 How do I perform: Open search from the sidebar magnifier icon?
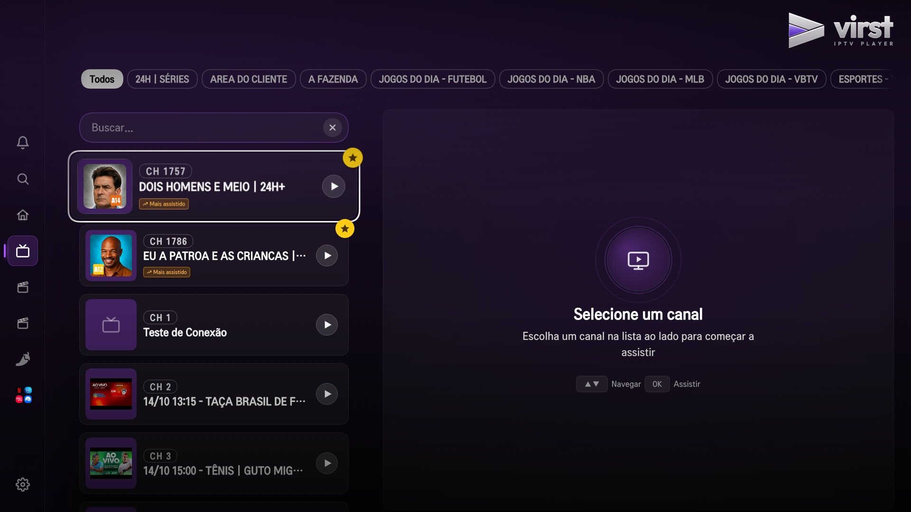coord(23,179)
